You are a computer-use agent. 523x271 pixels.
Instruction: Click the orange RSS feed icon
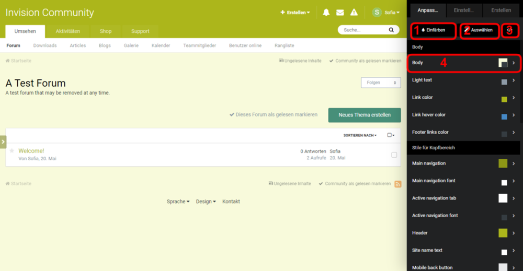point(397,184)
